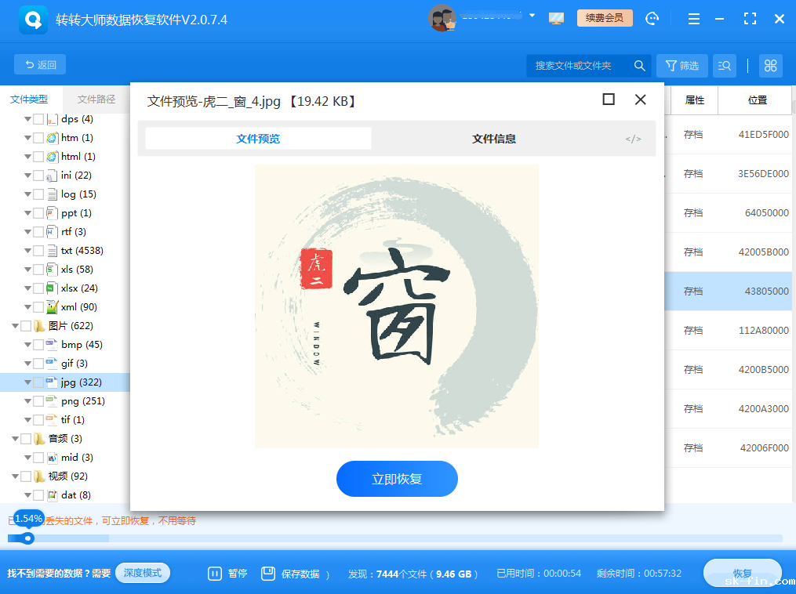Collapse the 视频 tree node
The width and height of the screenshot is (796, 594).
click(x=16, y=476)
